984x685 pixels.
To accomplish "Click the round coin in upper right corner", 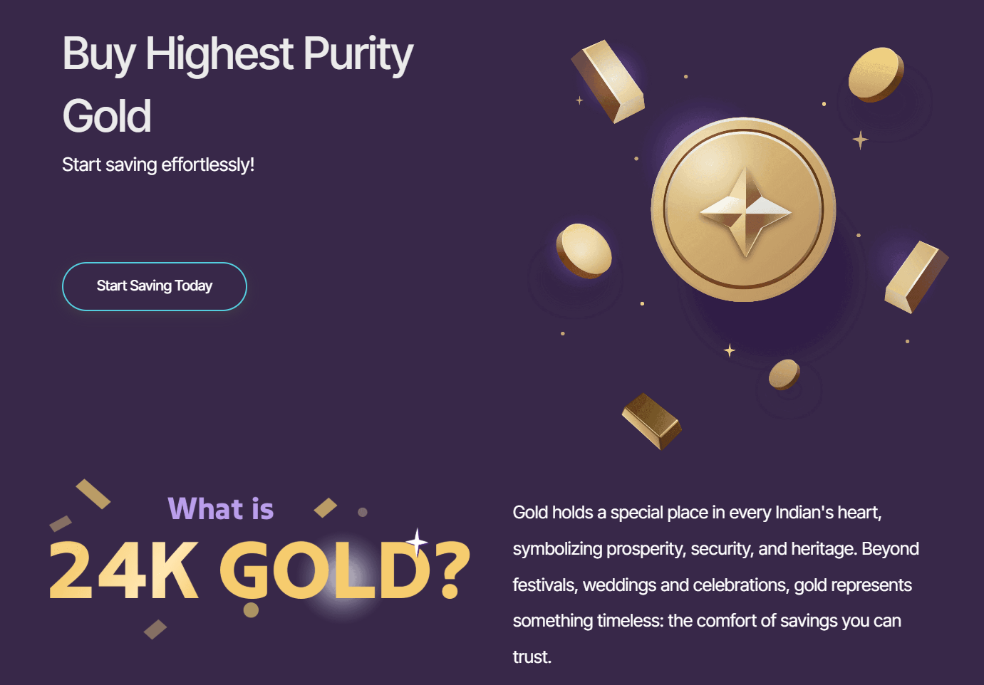I will point(875,75).
